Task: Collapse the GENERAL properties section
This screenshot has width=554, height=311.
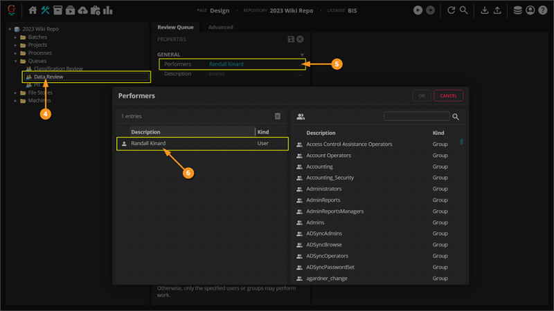Action: 302,55
